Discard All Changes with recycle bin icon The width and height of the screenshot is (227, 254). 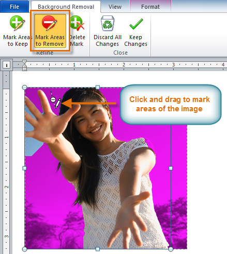(108, 31)
